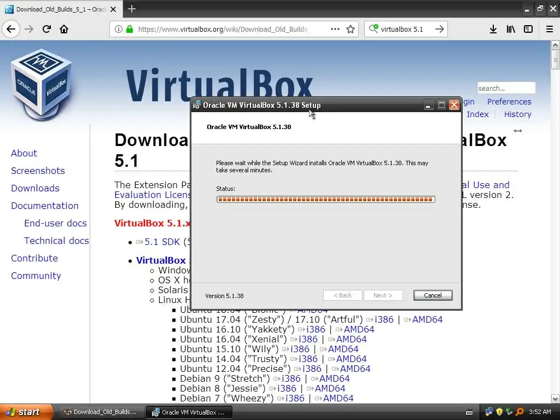Download Ubuntu 16.10 Yakkety i386 package
This screenshot has height=420, width=560.
point(312,329)
